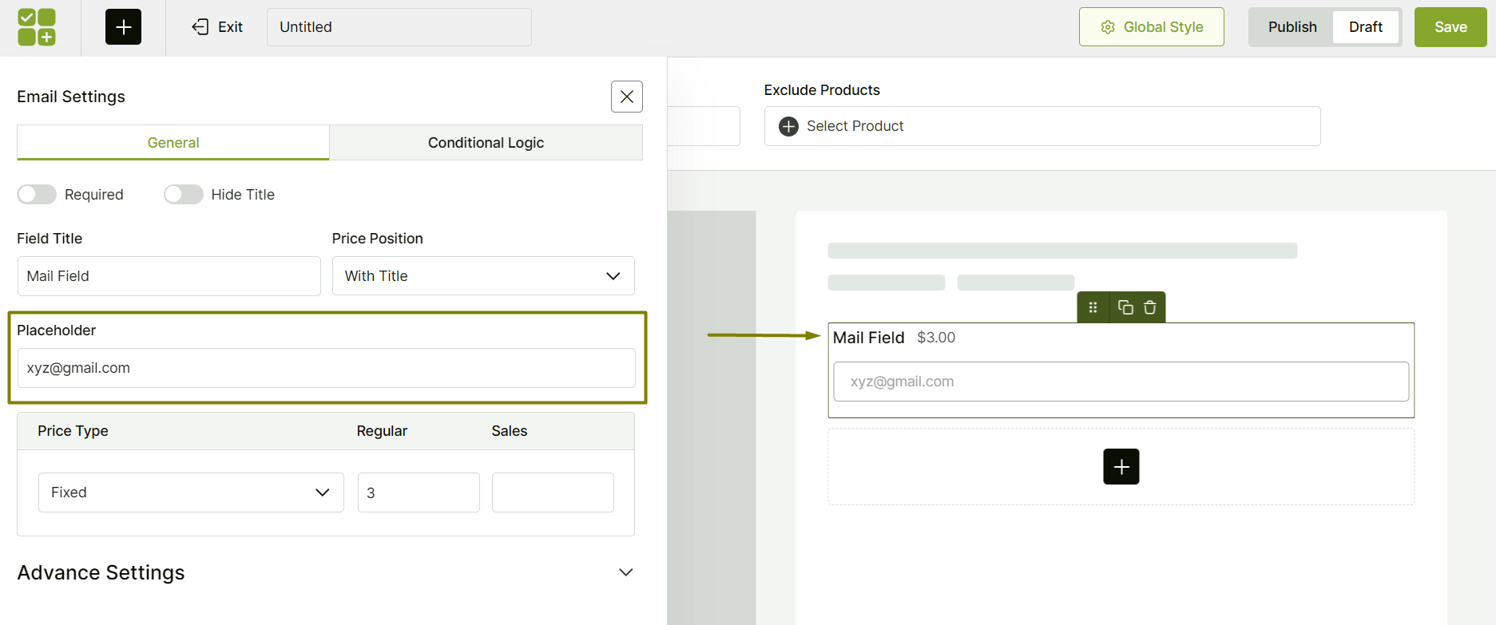
Task: Close the Email Settings panel
Action: coord(626,97)
